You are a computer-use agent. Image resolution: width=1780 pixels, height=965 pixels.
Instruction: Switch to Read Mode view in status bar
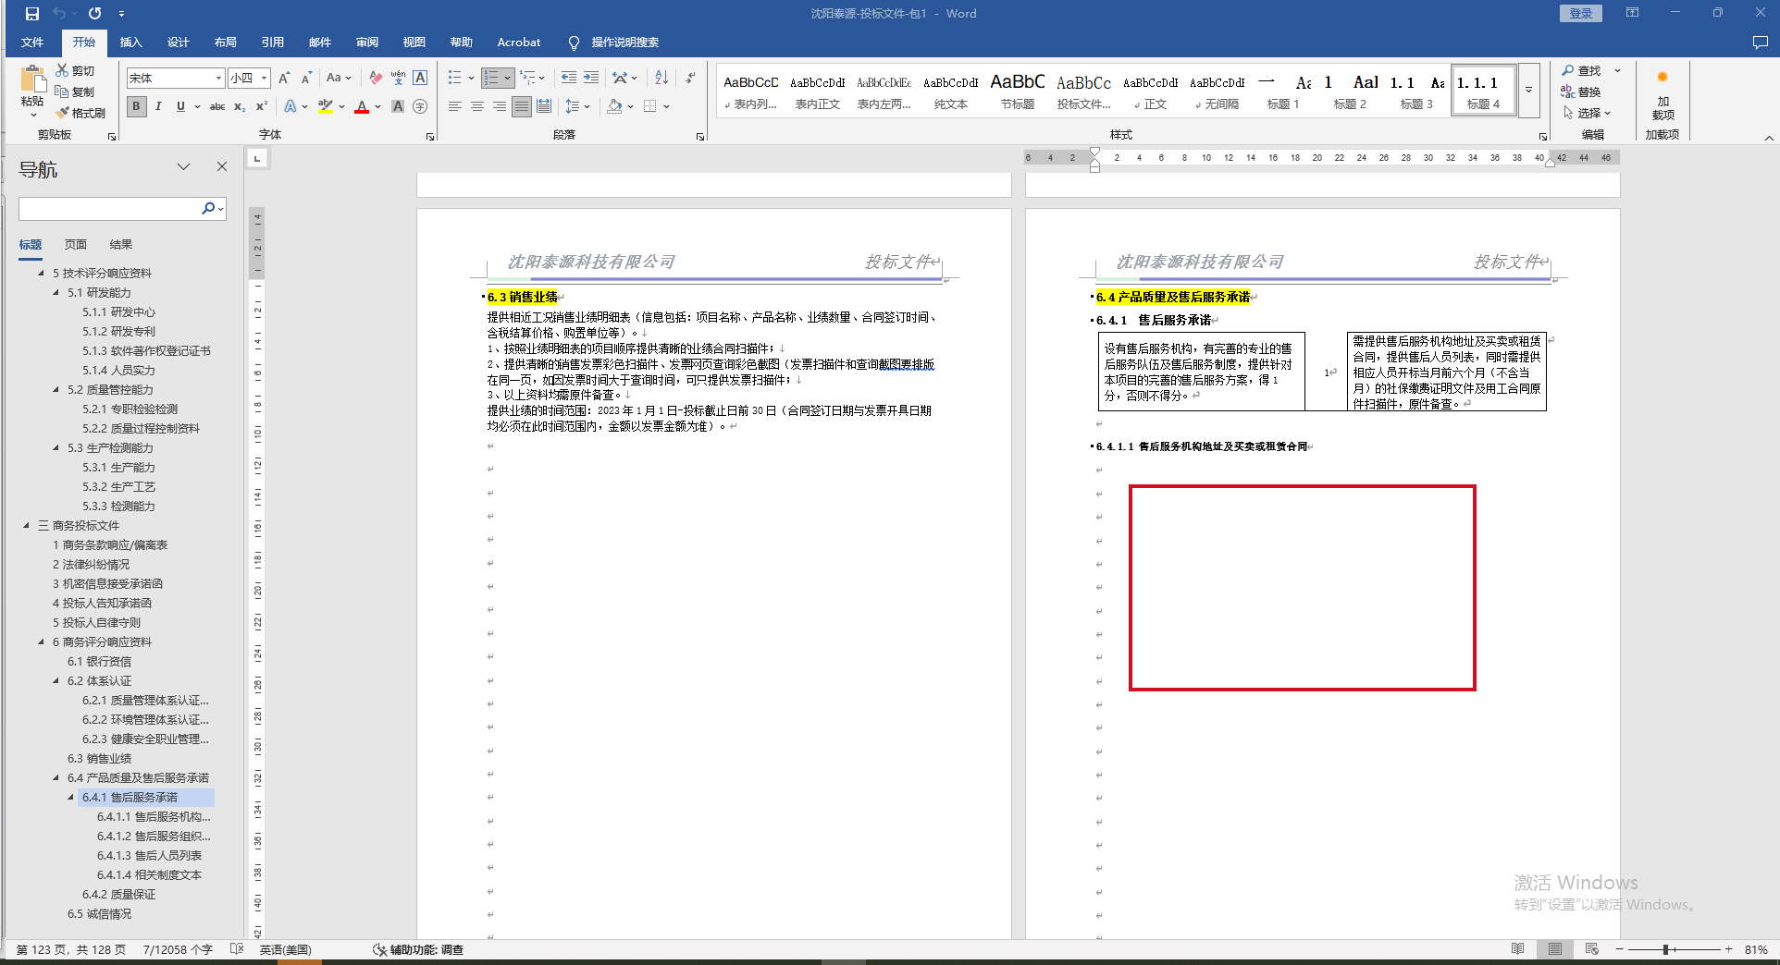point(1518,949)
